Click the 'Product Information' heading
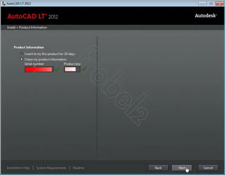This screenshot has width=225, height=175. coord(29,47)
